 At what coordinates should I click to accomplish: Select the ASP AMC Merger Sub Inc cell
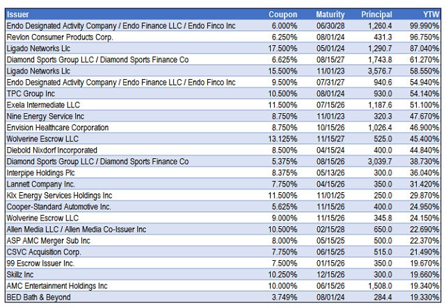pyautogui.click(x=48, y=241)
